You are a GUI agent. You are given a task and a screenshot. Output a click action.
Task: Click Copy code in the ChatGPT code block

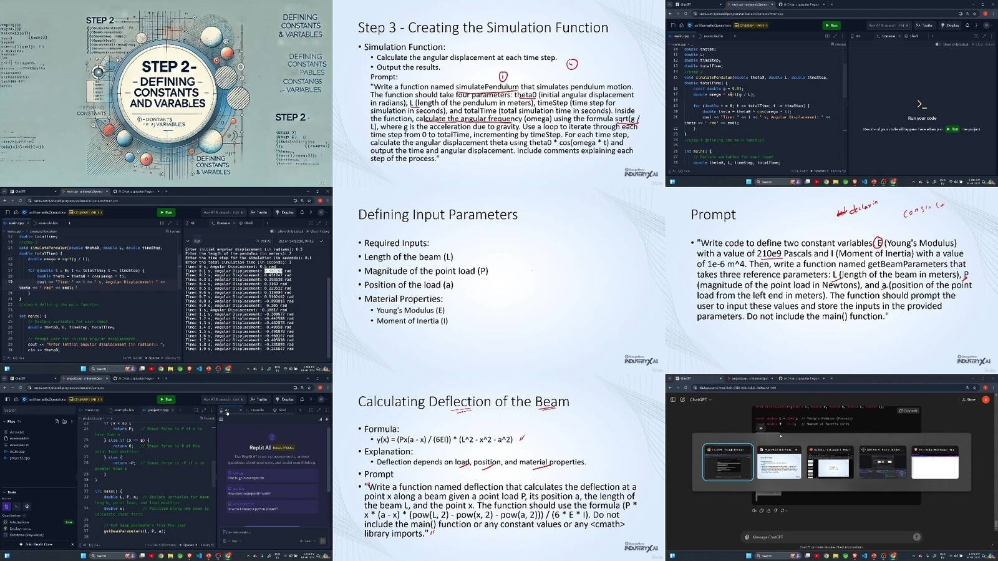(908, 411)
